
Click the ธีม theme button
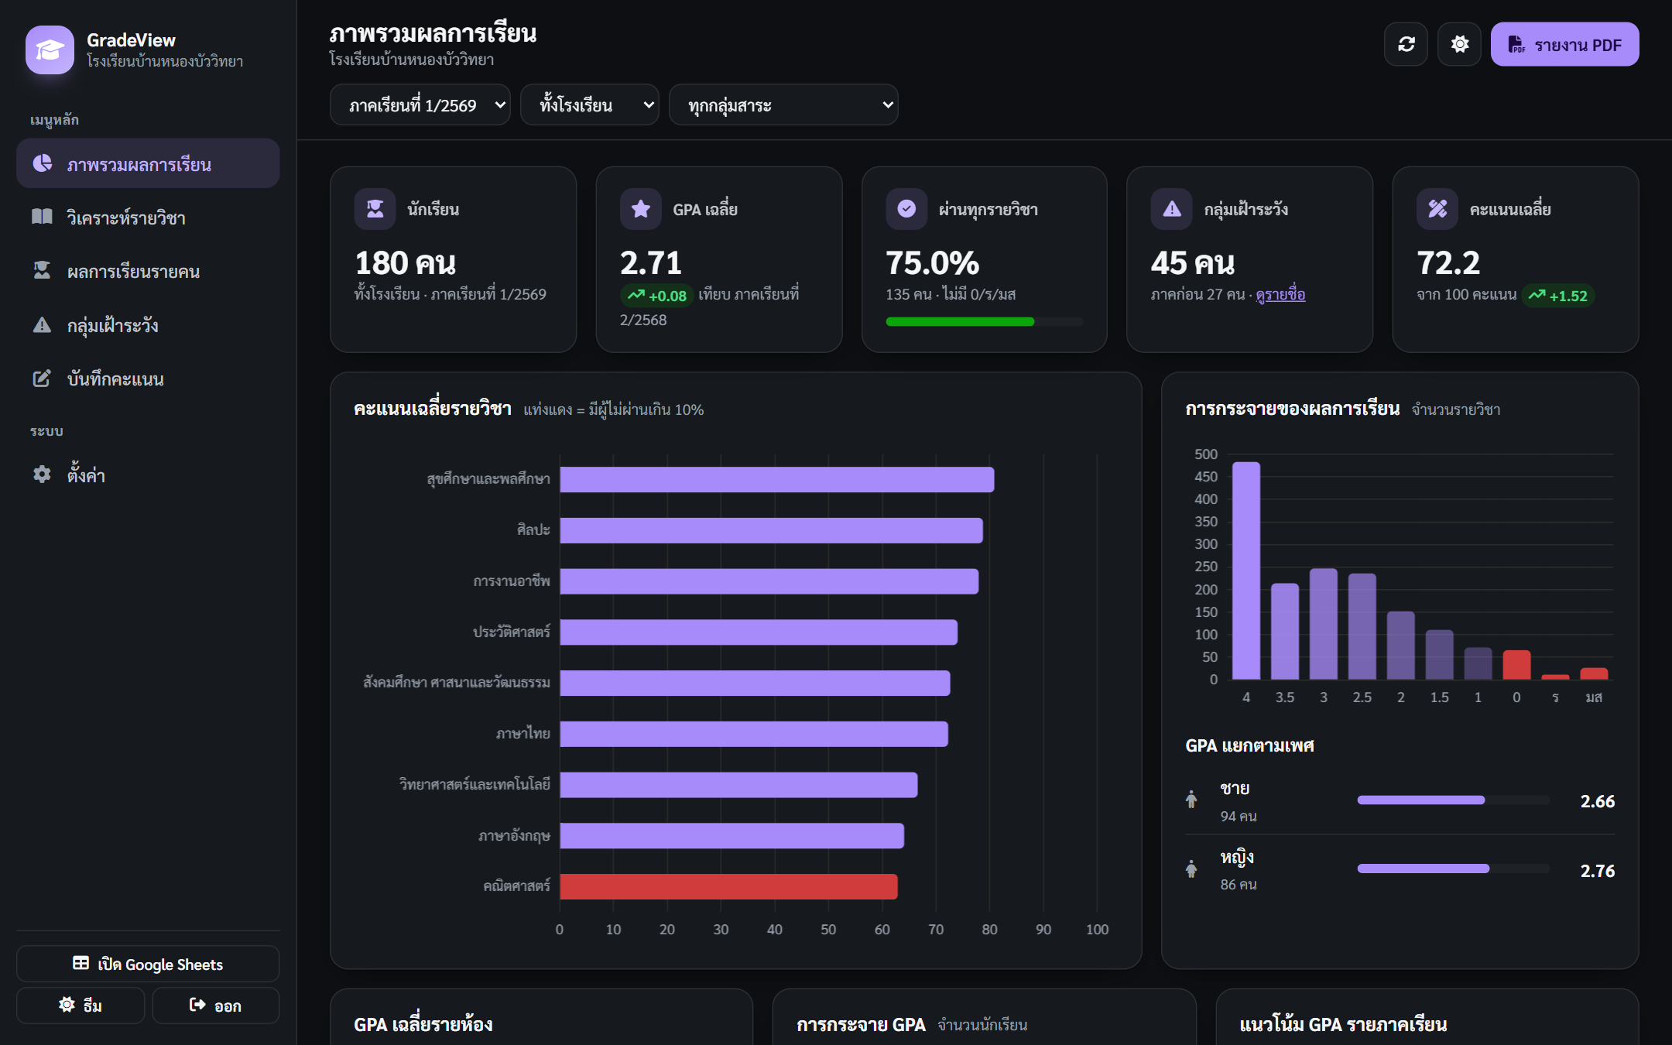point(81,1006)
